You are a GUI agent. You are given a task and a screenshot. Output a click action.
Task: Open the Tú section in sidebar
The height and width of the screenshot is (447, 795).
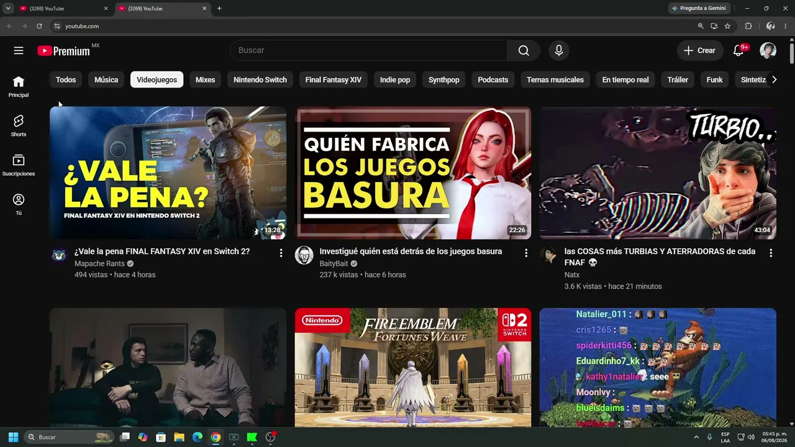pos(19,205)
